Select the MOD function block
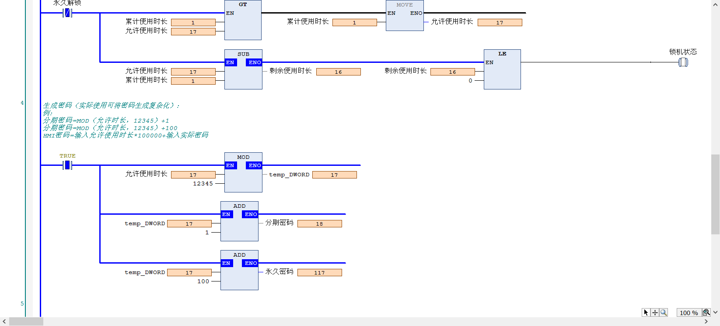720x326 pixels. click(x=243, y=172)
